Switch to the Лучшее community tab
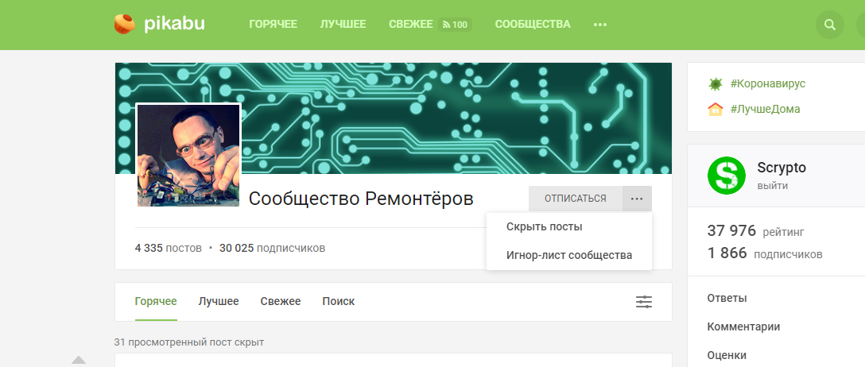This screenshot has width=865, height=367. [x=219, y=301]
